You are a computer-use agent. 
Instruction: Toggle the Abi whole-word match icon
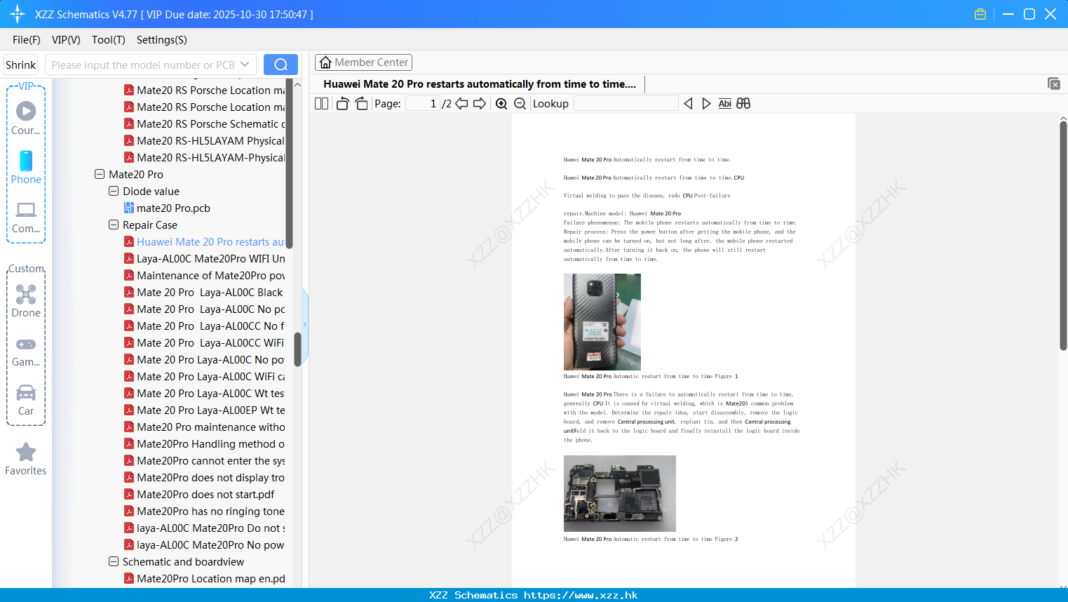[725, 104]
